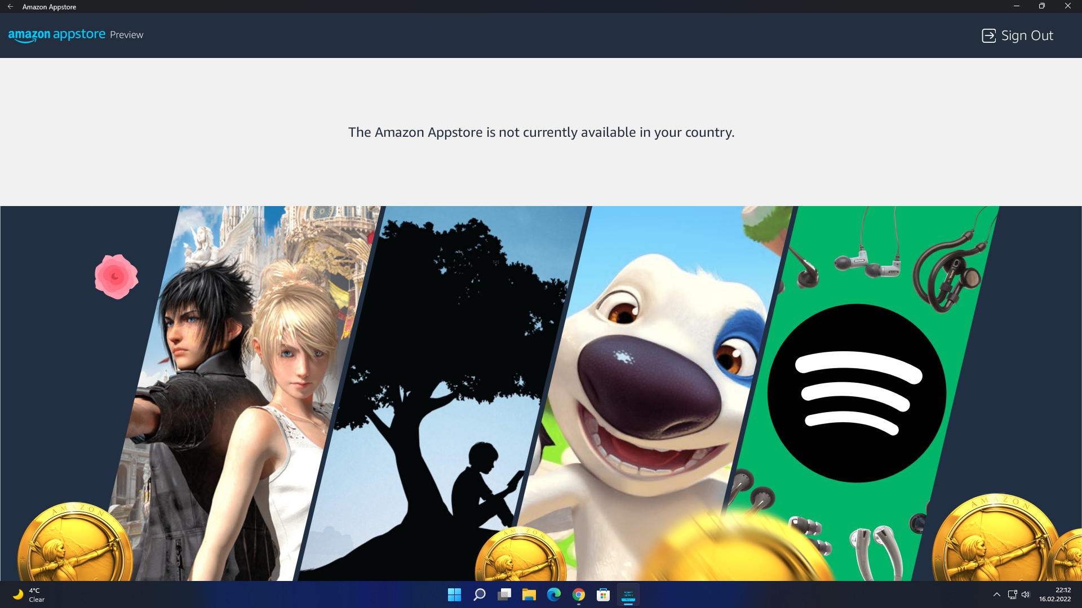Open Microsoft Store from taskbar

coord(604,594)
